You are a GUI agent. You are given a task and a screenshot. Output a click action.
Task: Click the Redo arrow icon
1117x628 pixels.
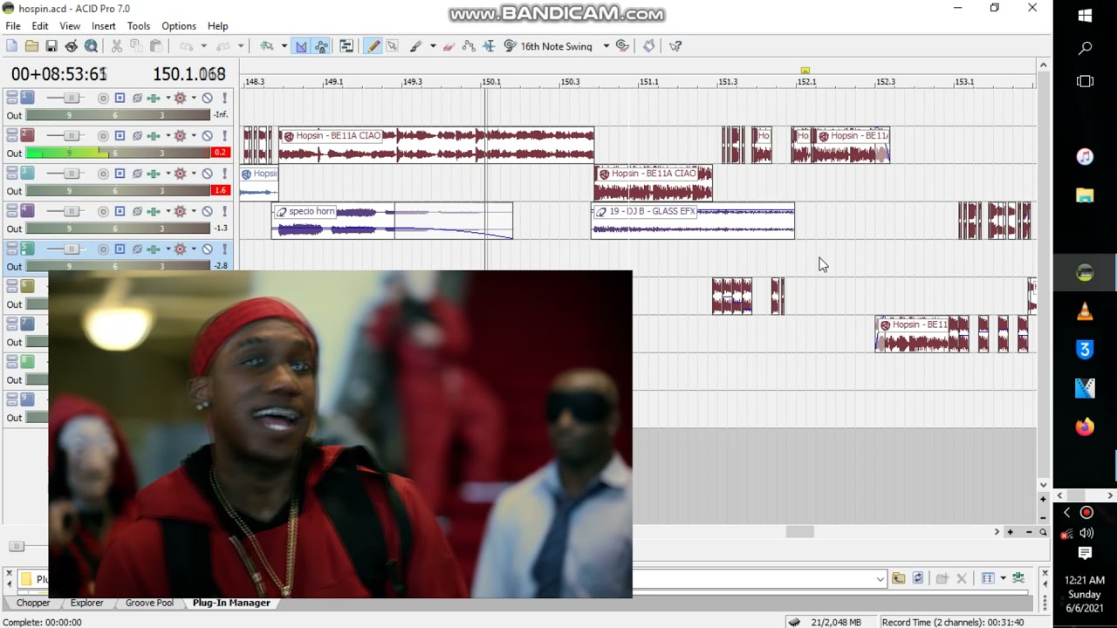click(223, 46)
